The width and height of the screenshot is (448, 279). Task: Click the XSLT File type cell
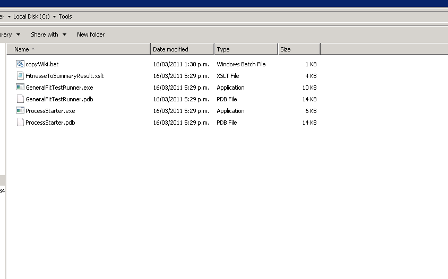coord(228,76)
